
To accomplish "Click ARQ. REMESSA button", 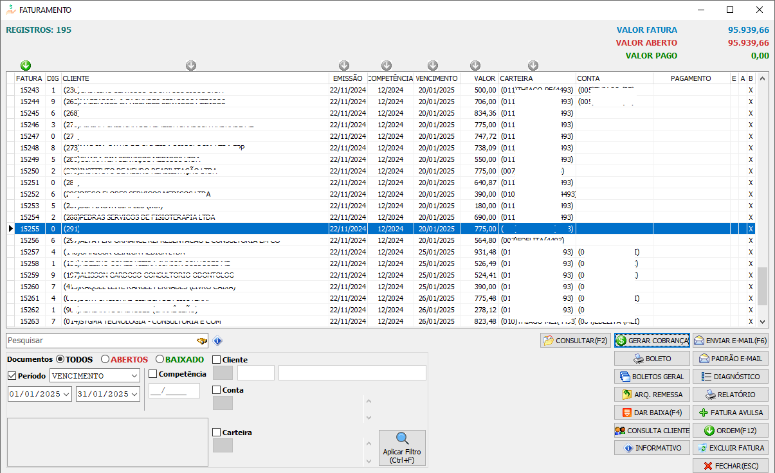I will click(x=652, y=395).
